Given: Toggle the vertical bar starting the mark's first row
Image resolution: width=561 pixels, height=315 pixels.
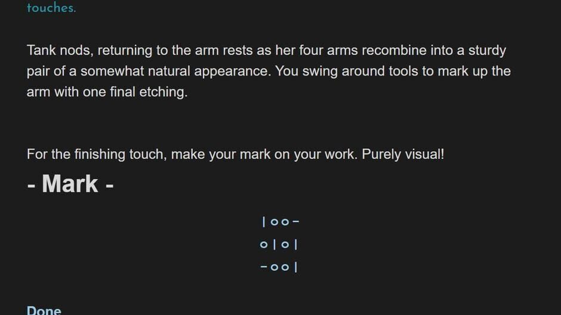Looking at the screenshot, I should click(x=264, y=222).
